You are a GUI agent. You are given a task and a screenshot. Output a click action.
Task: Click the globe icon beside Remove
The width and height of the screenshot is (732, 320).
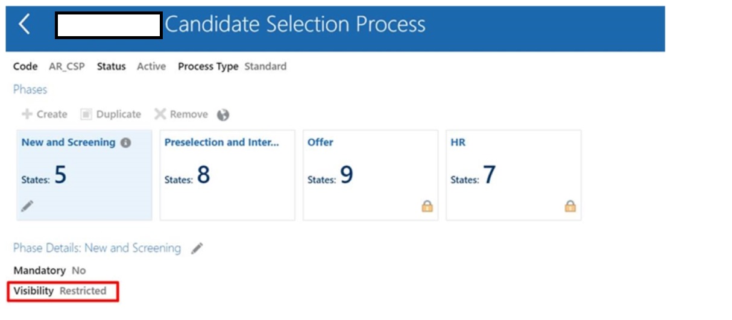click(x=223, y=115)
